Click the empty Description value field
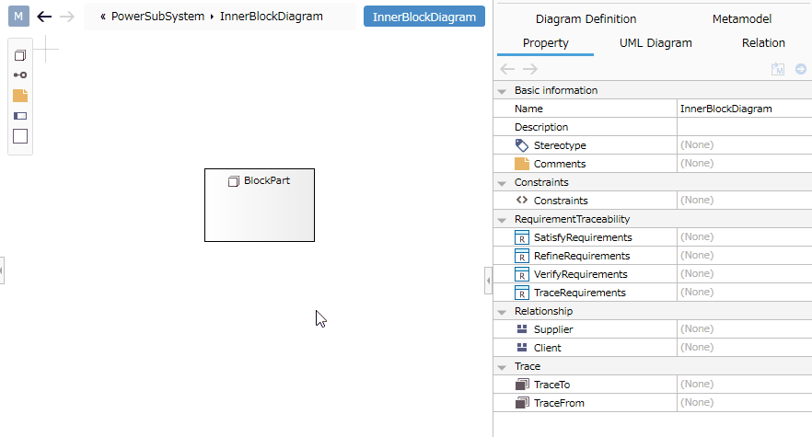This screenshot has height=437, width=812. [744, 127]
